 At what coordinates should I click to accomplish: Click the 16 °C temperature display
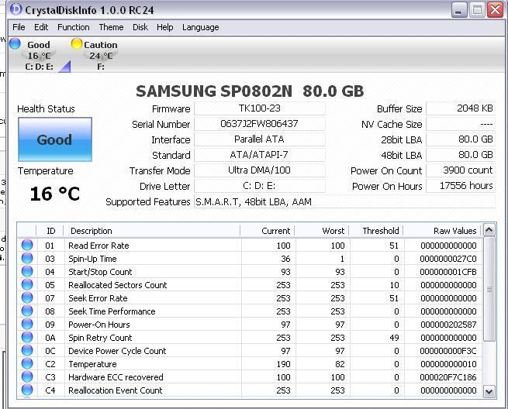[x=55, y=194]
